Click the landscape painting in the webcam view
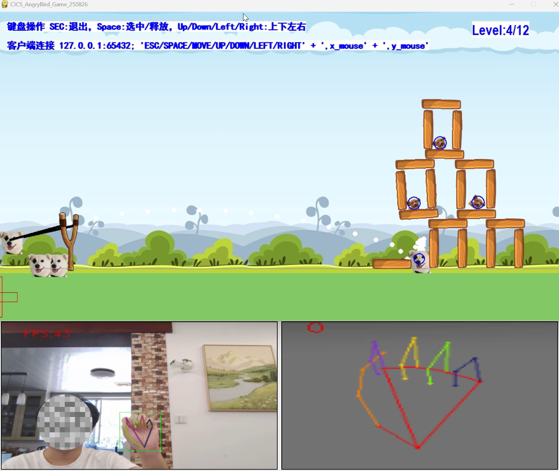 tap(240, 377)
